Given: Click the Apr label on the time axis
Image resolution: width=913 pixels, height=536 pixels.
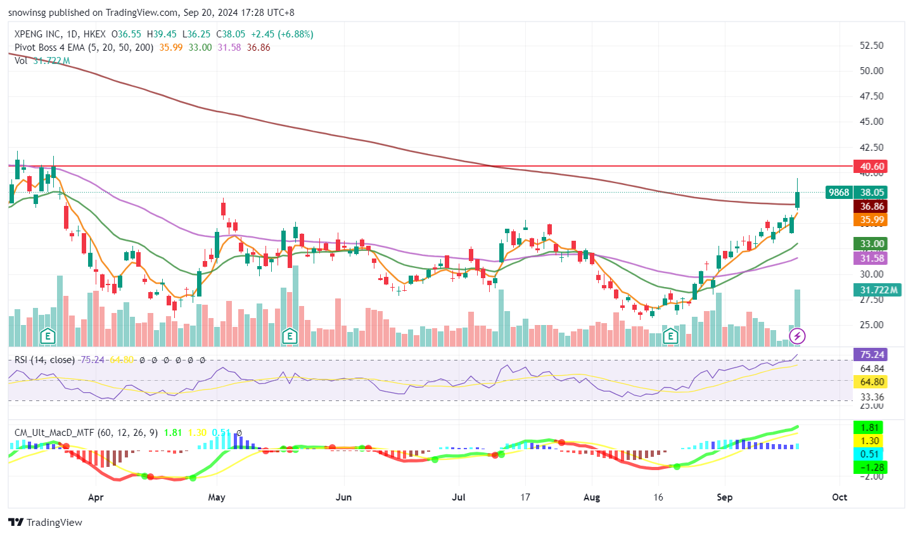Looking at the screenshot, I should (96, 497).
